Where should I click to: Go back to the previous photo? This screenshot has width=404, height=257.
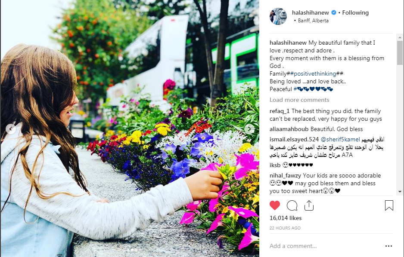click(x=11, y=128)
